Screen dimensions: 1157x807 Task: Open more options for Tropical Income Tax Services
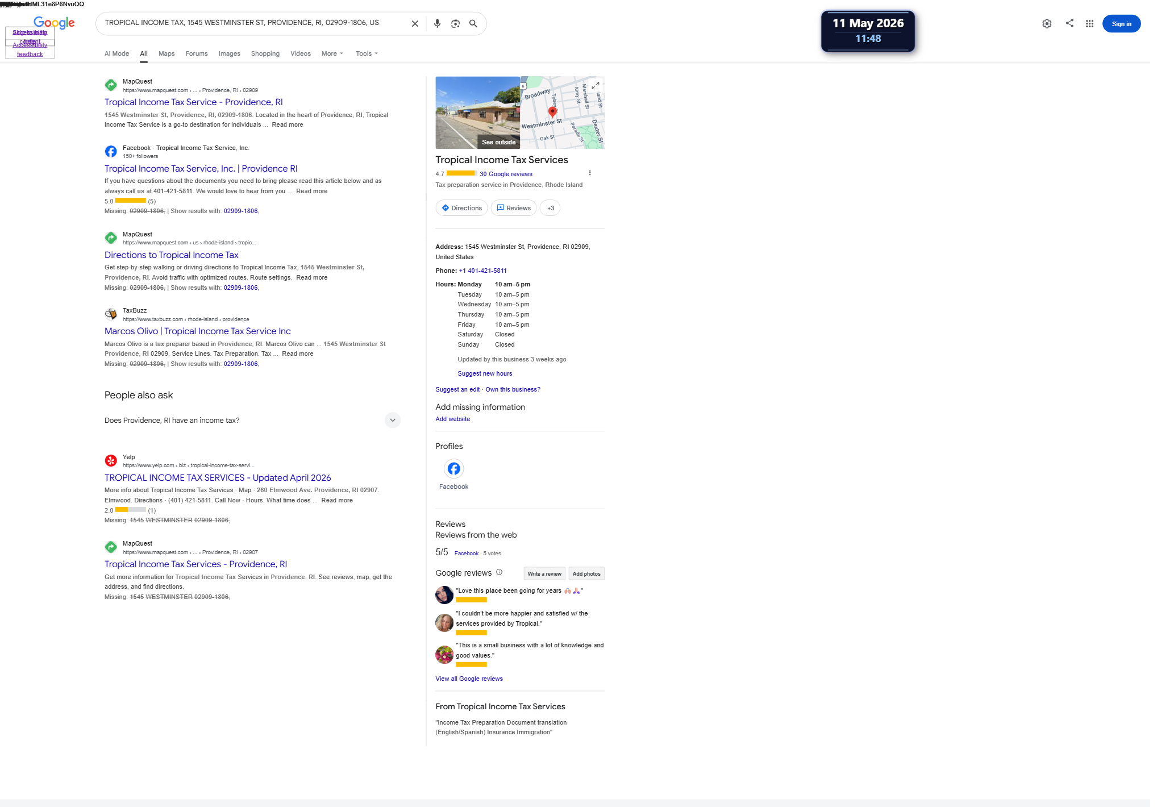[x=590, y=173]
